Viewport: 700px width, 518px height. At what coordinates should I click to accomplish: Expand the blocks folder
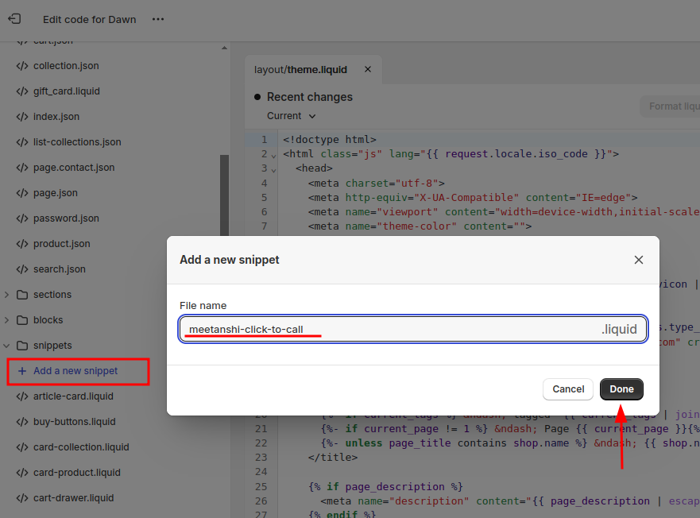tap(6, 320)
